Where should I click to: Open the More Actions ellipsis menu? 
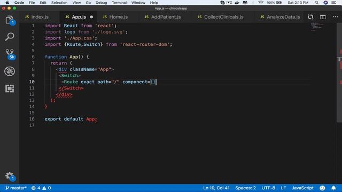point(335,17)
